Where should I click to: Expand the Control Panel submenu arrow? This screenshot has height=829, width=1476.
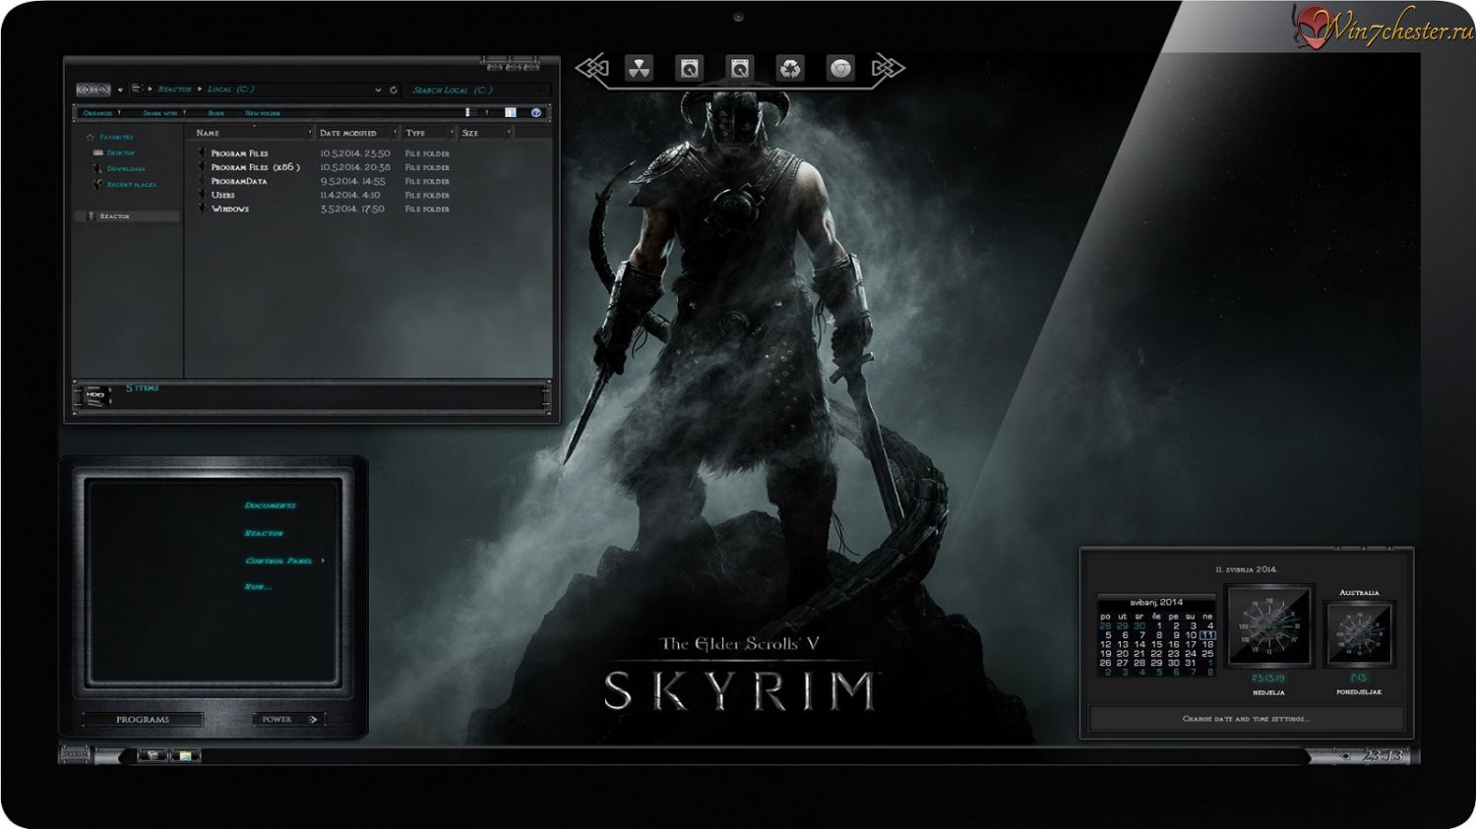(x=323, y=561)
